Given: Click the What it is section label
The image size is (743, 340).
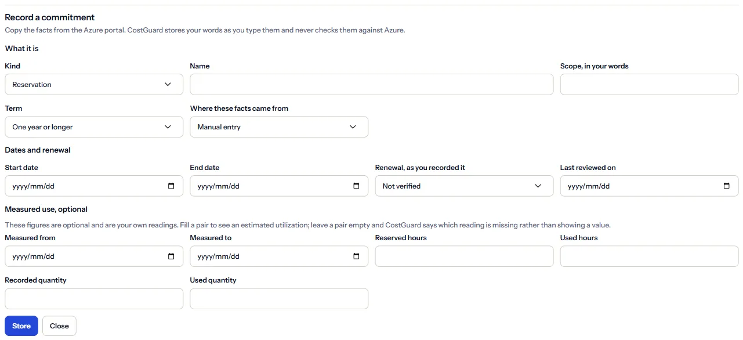Looking at the screenshot, I should 21,49.
